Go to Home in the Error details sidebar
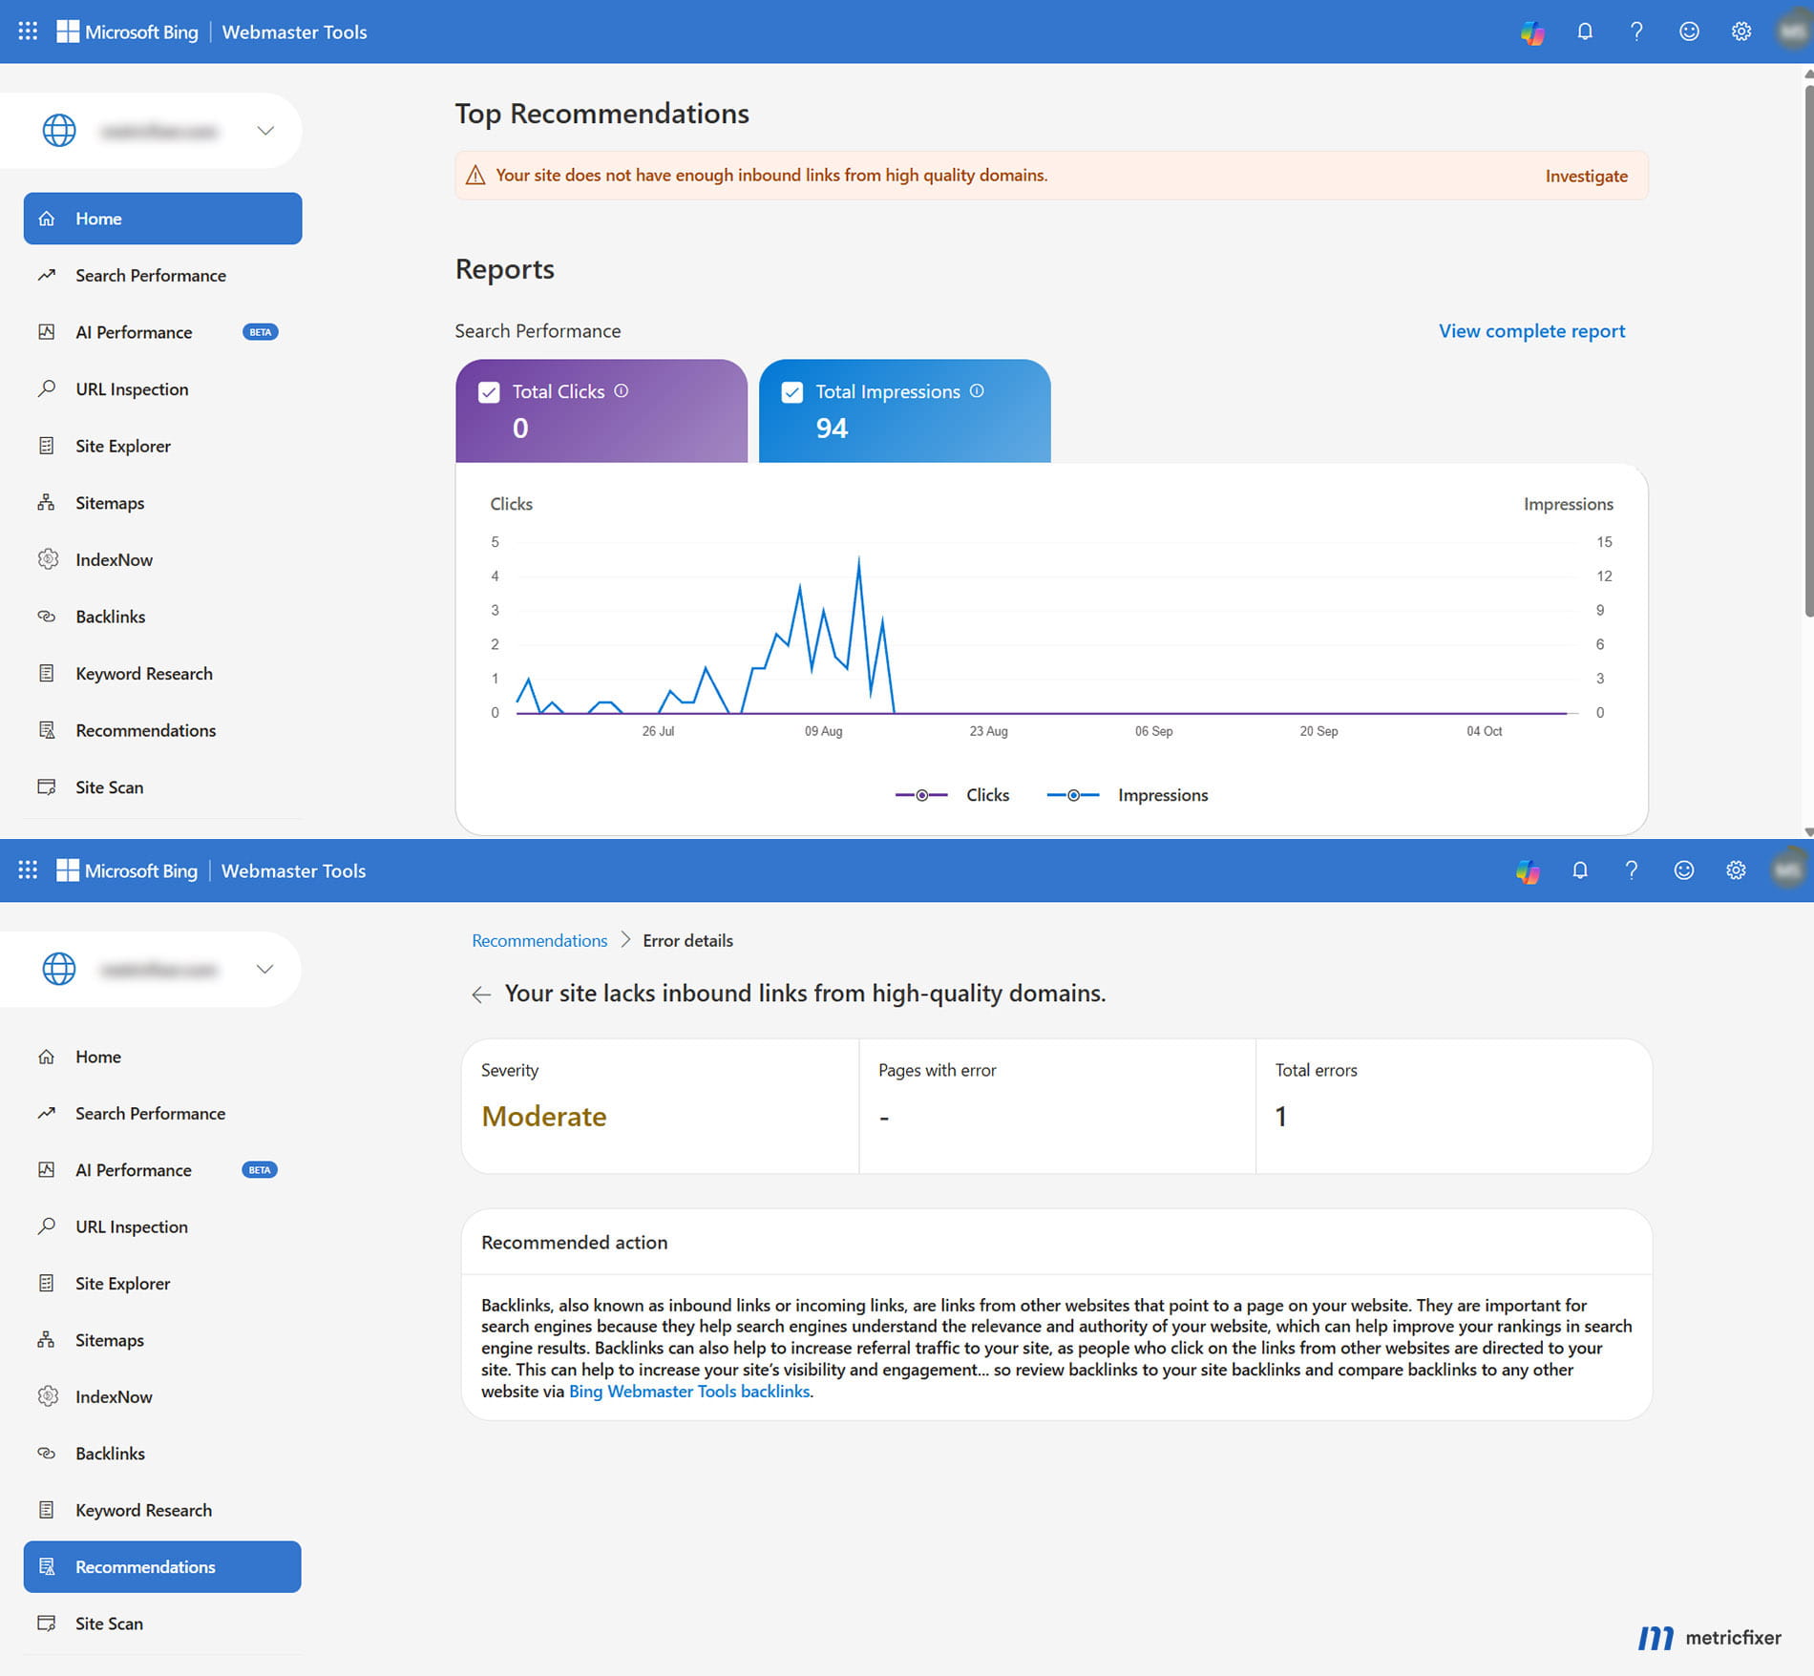Screen dimensions: 1814x1676 tap(162, 1057)
